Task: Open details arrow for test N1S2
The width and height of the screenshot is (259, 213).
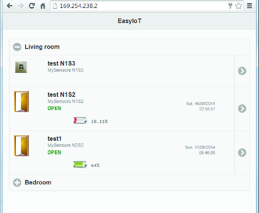Action: point(242,108)
